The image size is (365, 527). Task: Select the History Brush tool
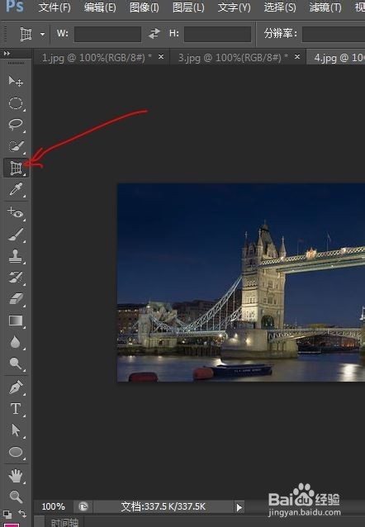point(16,278)
